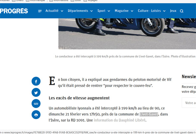
Task: Go to Le Progrès homepage logo
Action: tap(14, 11)
